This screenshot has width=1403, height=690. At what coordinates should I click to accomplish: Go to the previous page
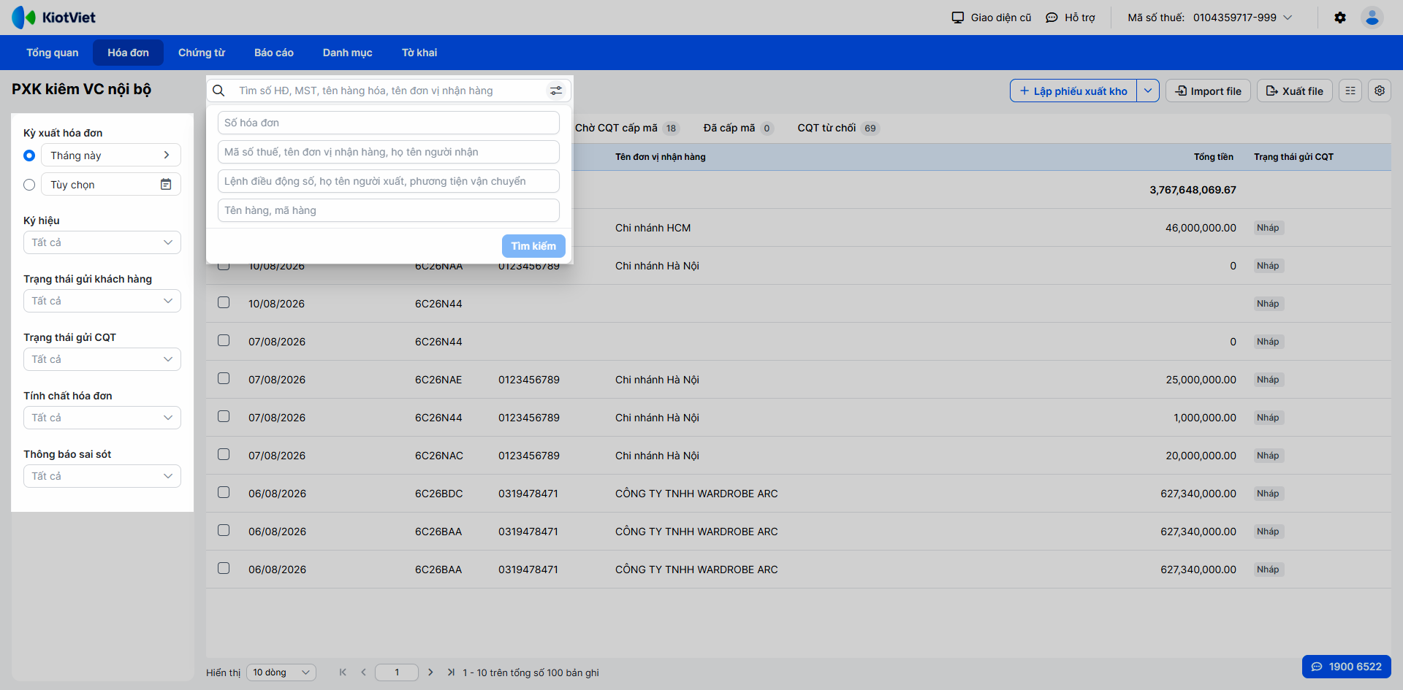point(363,672)
